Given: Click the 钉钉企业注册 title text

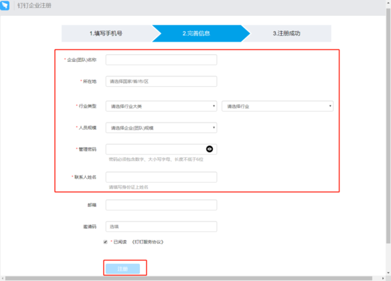Looking at the screenshot, I should click(x=34, y=5).
